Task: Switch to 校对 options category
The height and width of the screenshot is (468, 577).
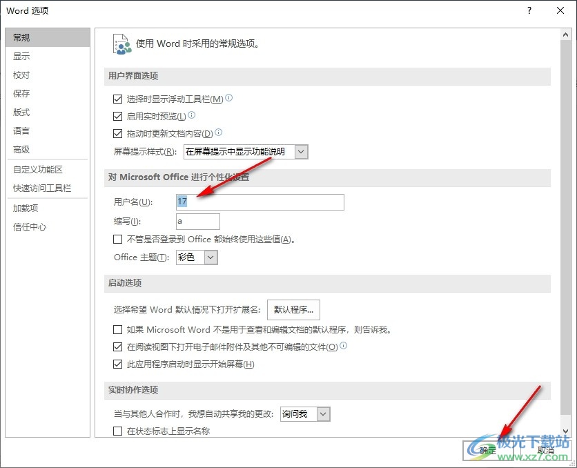Action: coord(48,75)
